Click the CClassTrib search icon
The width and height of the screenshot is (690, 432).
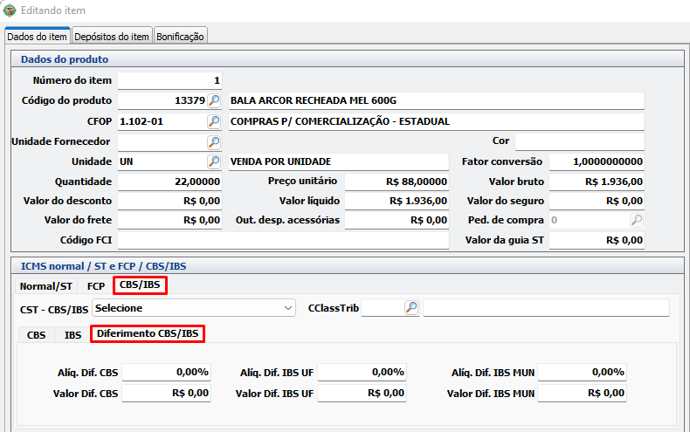411,307
